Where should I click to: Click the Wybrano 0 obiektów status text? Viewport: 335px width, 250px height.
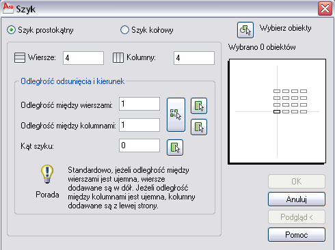pos(262,47)
